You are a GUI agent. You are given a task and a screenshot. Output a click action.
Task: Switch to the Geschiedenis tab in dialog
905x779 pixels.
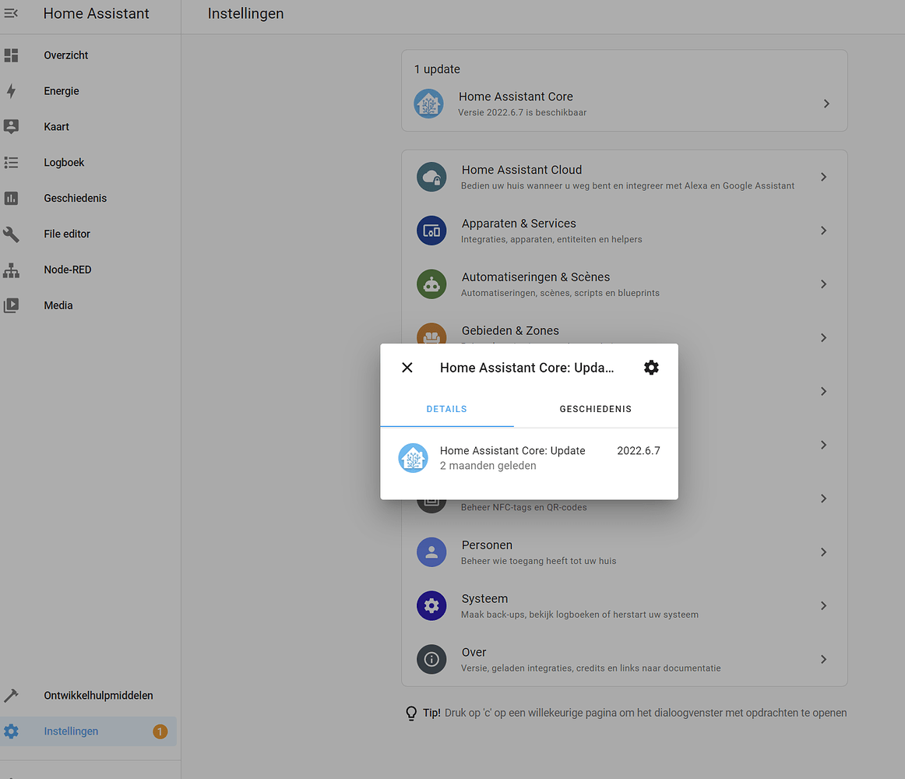click(595, 409)
